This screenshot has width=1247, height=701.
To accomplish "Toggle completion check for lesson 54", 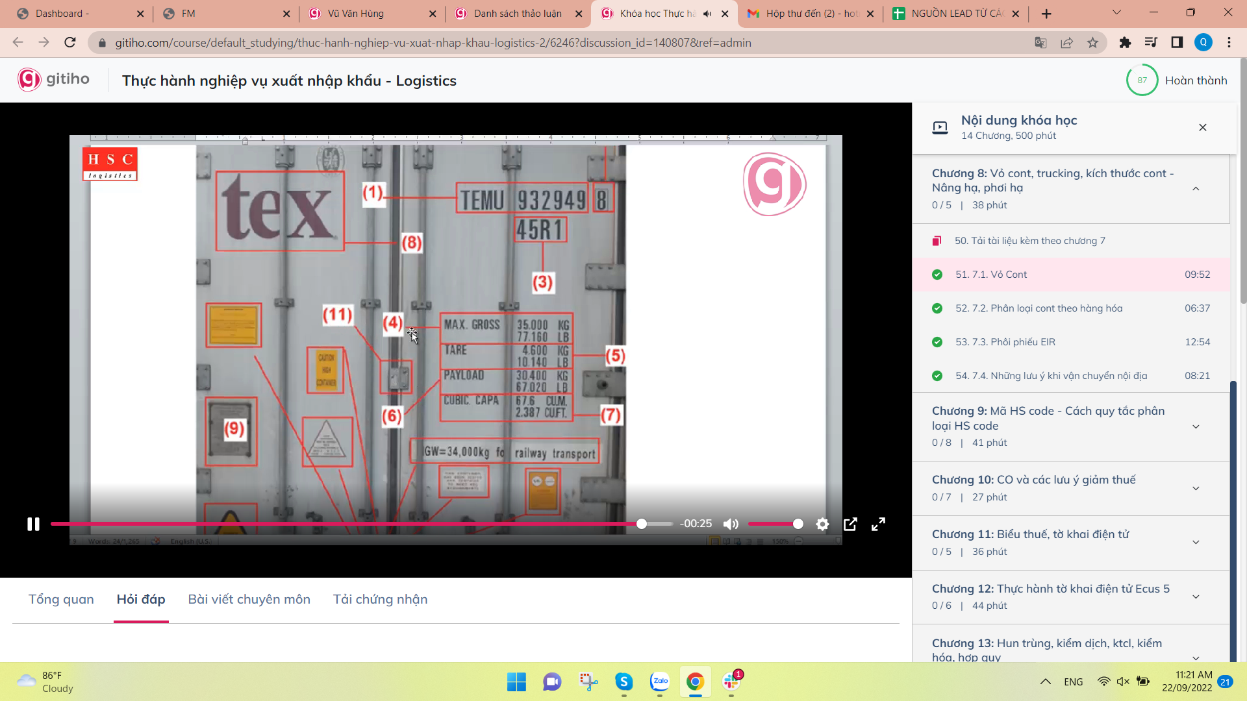I will [x=937, y=376].
